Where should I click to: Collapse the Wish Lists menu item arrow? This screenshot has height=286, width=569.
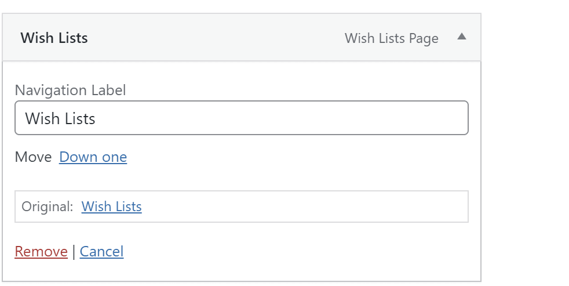tap(461, 37)
